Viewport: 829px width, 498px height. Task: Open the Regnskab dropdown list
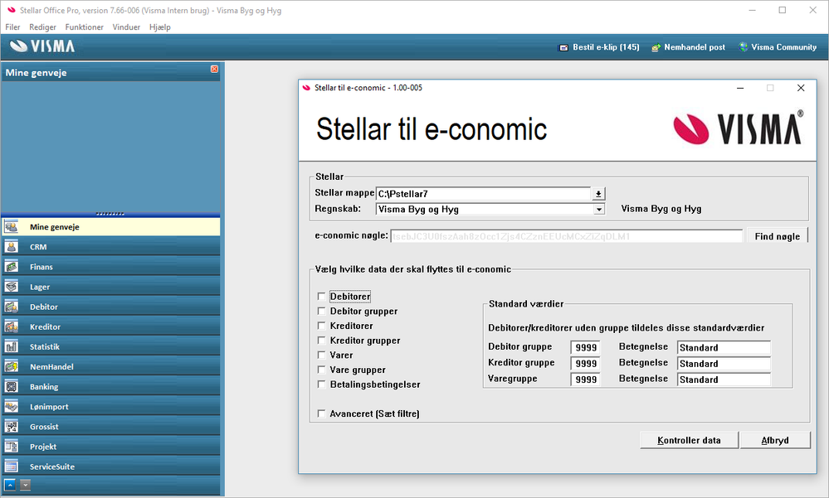coord(598,209)
